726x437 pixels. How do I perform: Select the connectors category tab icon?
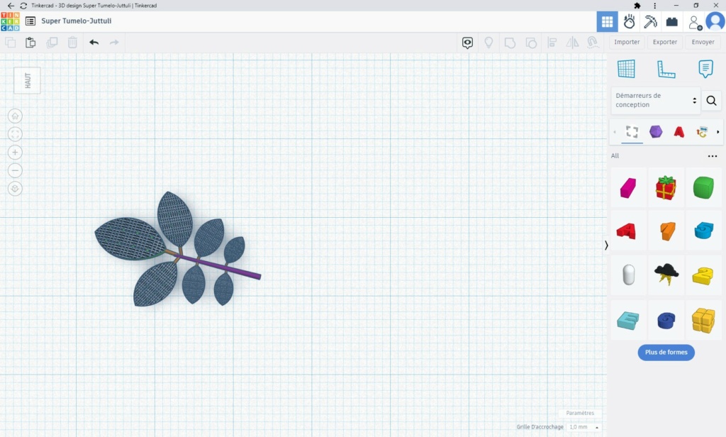(x=702, y=132)
